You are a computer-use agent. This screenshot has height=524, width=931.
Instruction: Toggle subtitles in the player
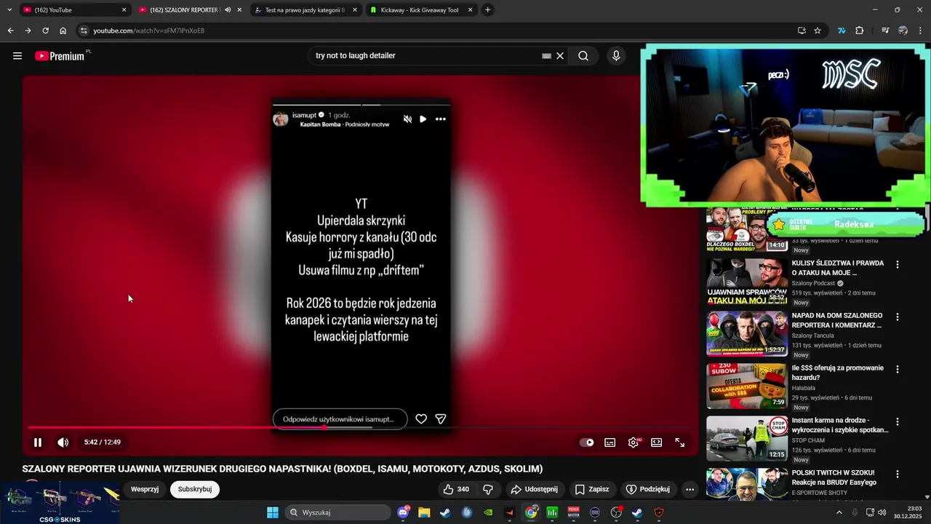610,442
